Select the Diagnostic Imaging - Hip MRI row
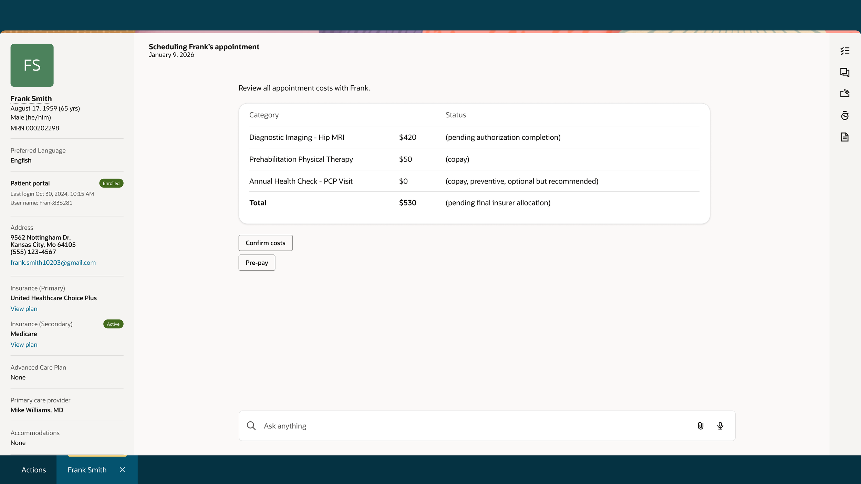This screenshot has width=861, height=484. tap(474, 137)
